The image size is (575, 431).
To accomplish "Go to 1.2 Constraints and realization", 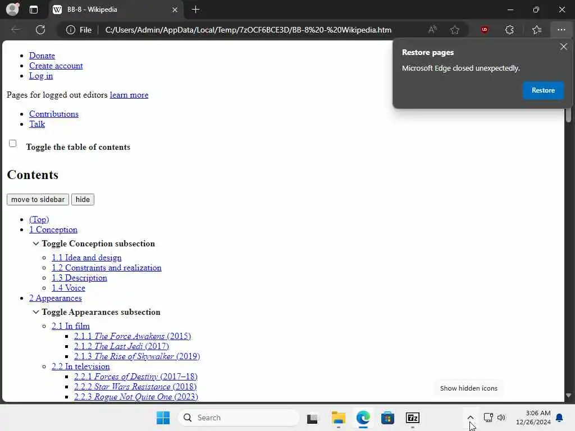I will (107, 268).
